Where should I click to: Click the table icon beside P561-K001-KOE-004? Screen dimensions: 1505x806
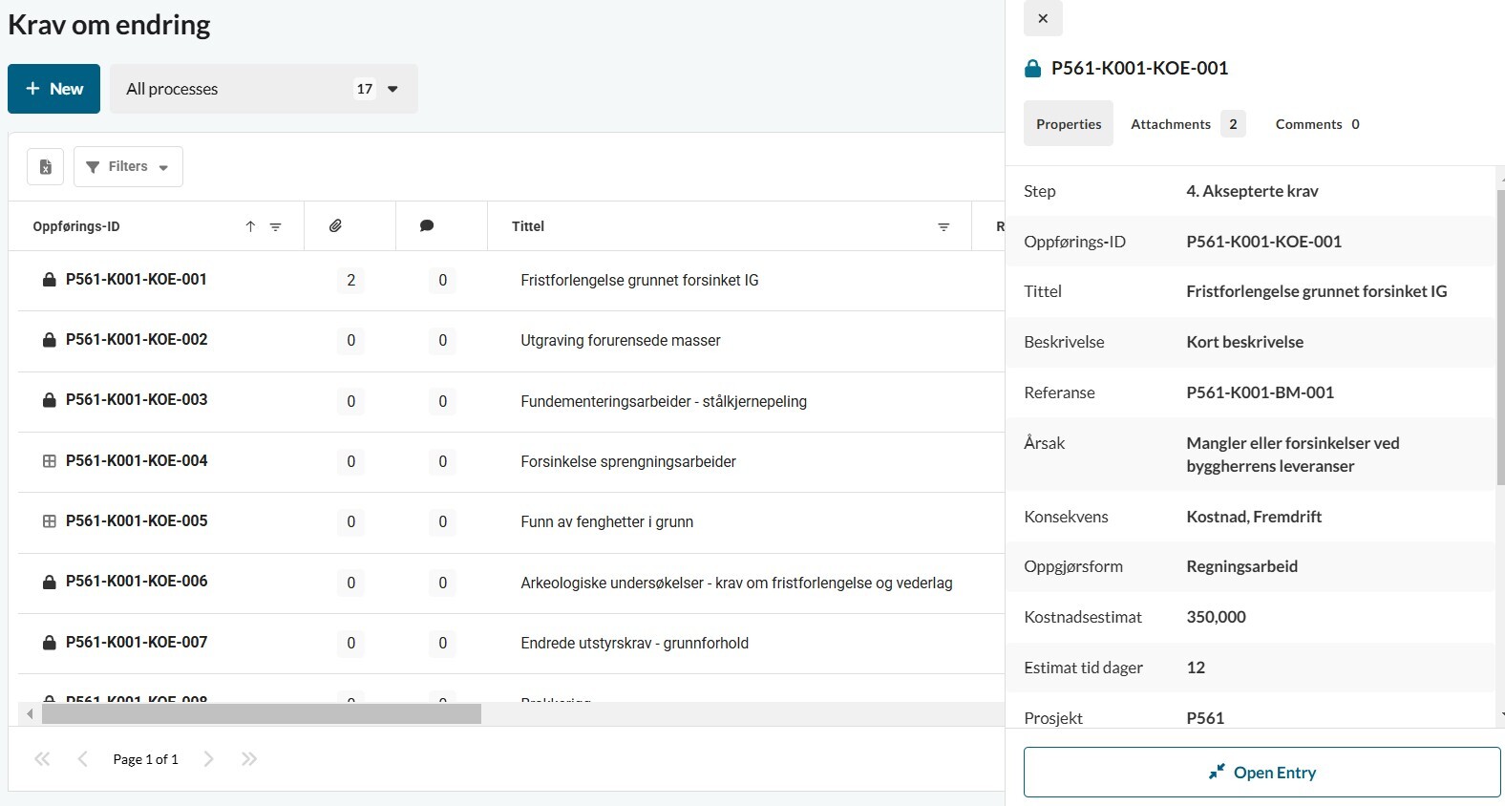point(50,461)
